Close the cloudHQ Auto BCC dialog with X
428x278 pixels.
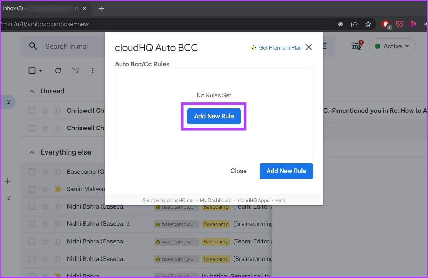(309, 47)
